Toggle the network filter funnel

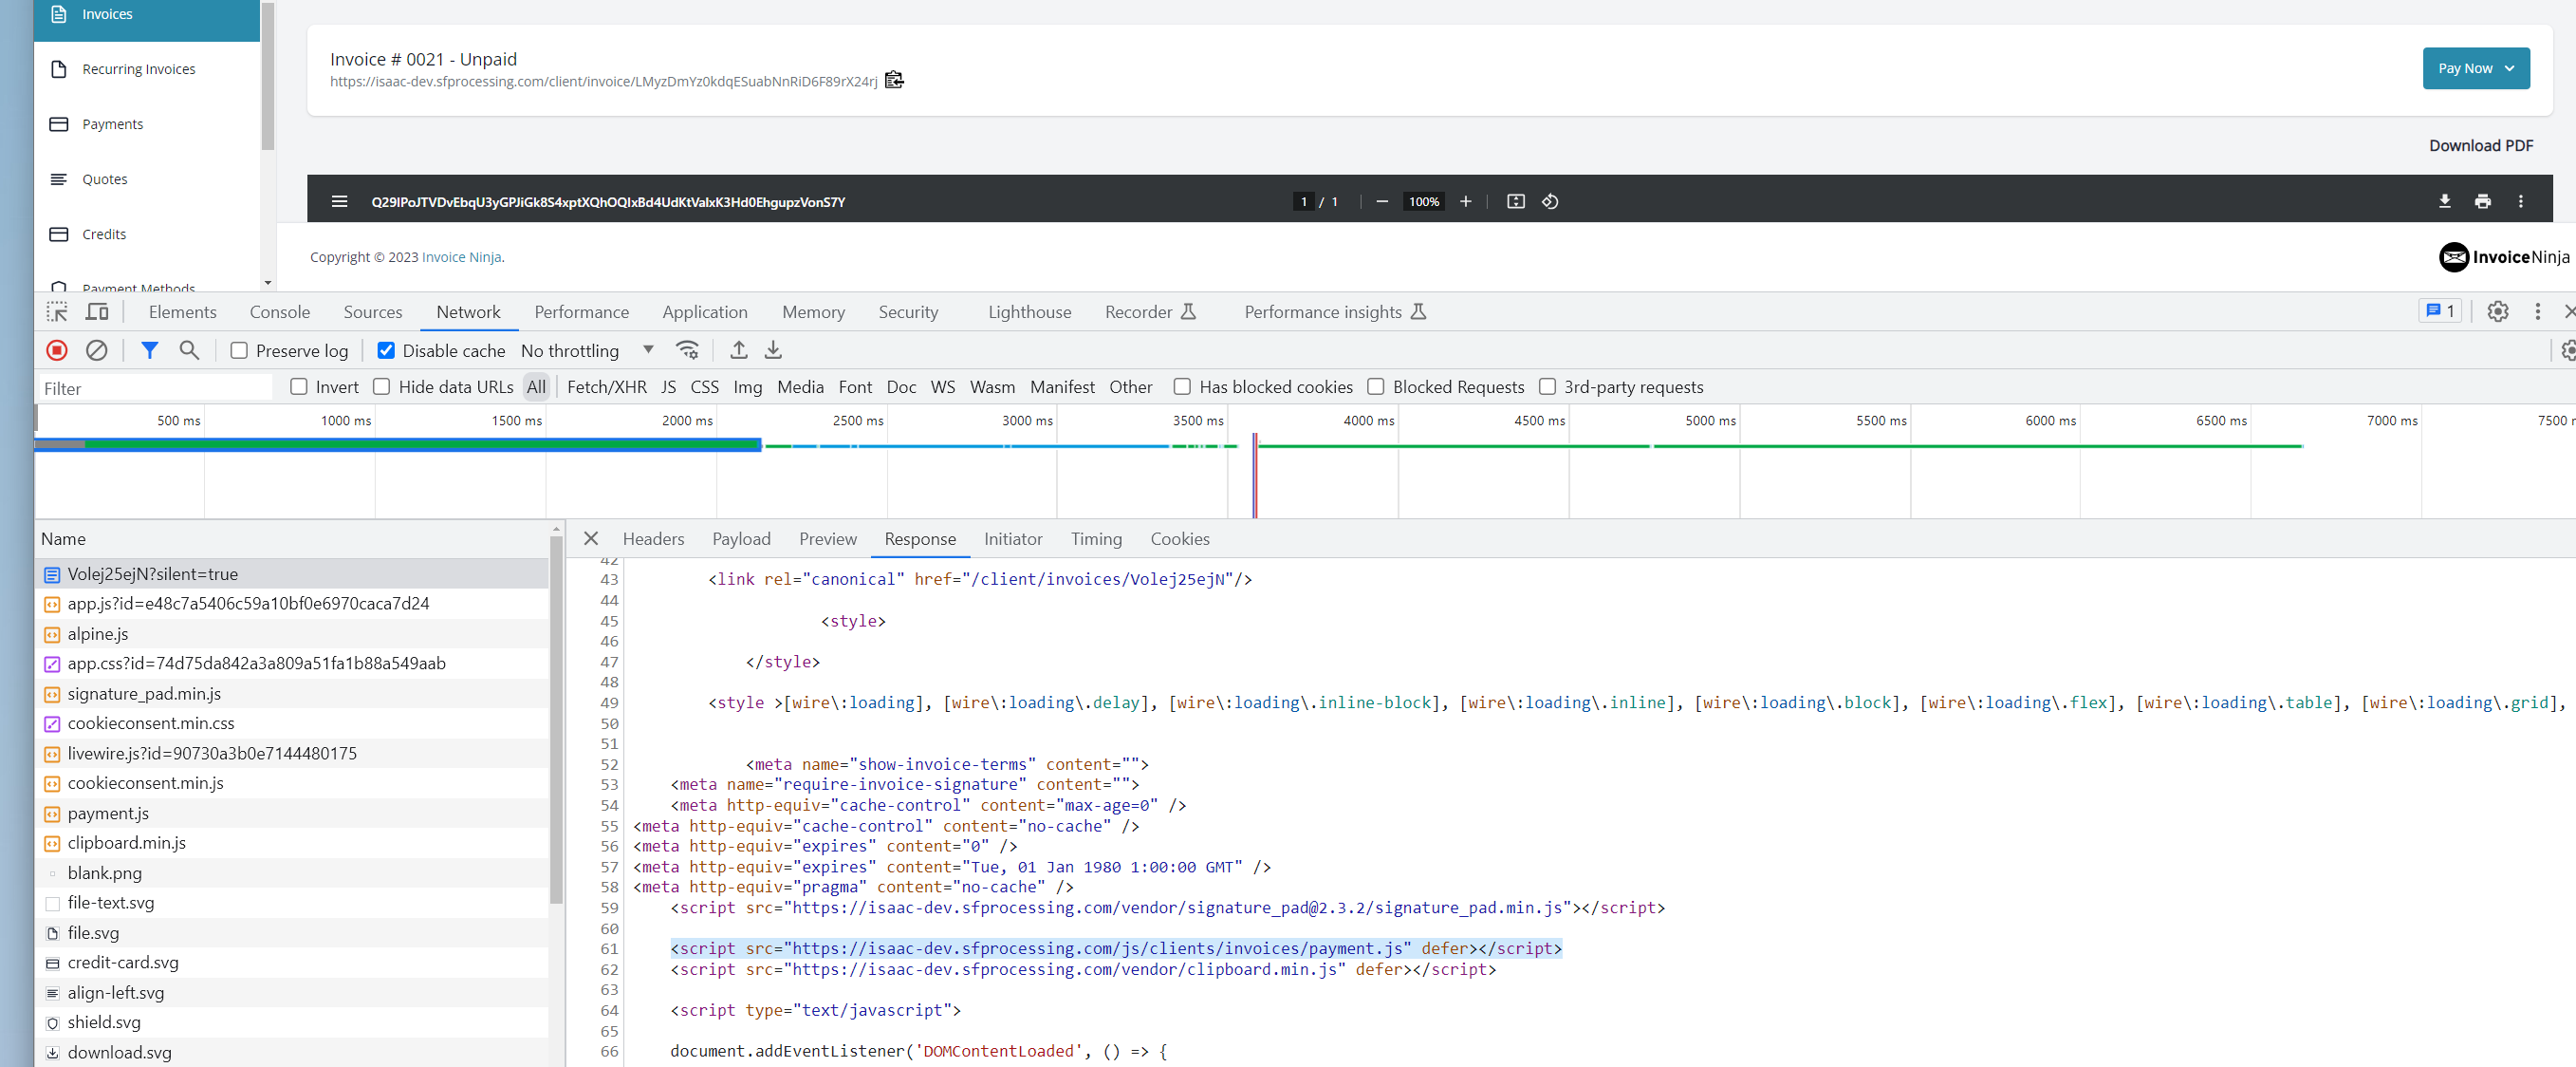[149, 350]
